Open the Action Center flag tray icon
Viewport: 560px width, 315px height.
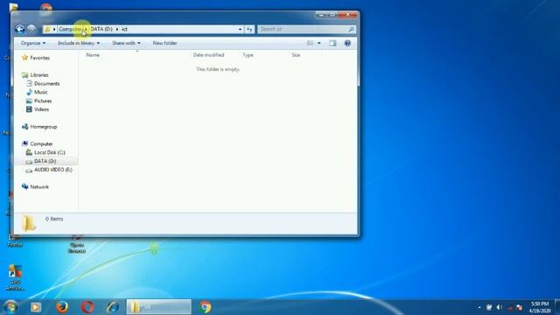click(x=520, y=308)
